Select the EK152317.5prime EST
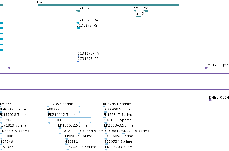The width and height of the screenshot is (229, 151). [x=105, y=117]
